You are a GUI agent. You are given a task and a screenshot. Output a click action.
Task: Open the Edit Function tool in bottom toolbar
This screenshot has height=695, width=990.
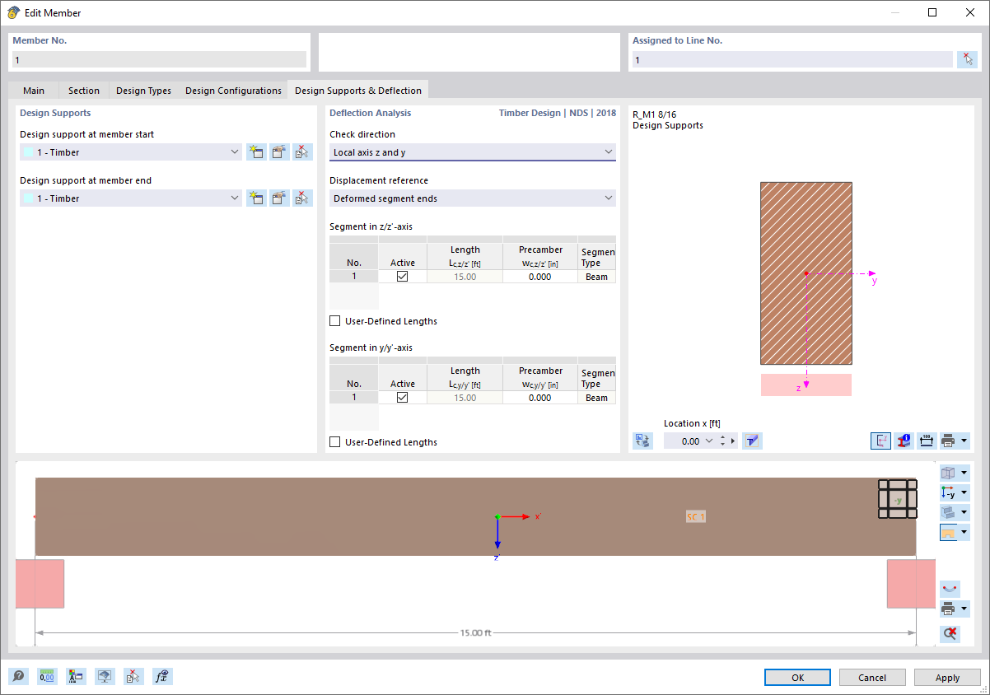coord(162,676)
